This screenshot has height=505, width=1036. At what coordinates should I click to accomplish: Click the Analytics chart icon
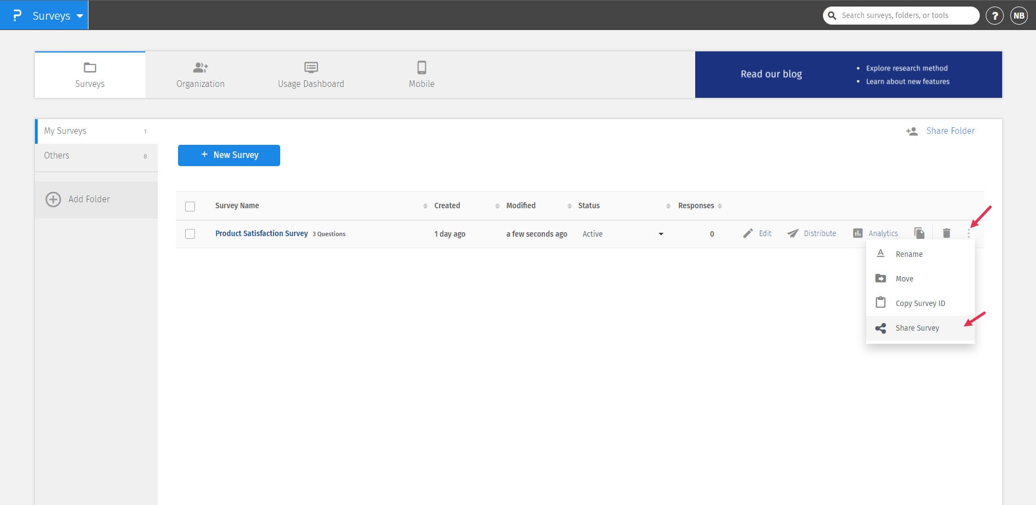coord(858,233)
